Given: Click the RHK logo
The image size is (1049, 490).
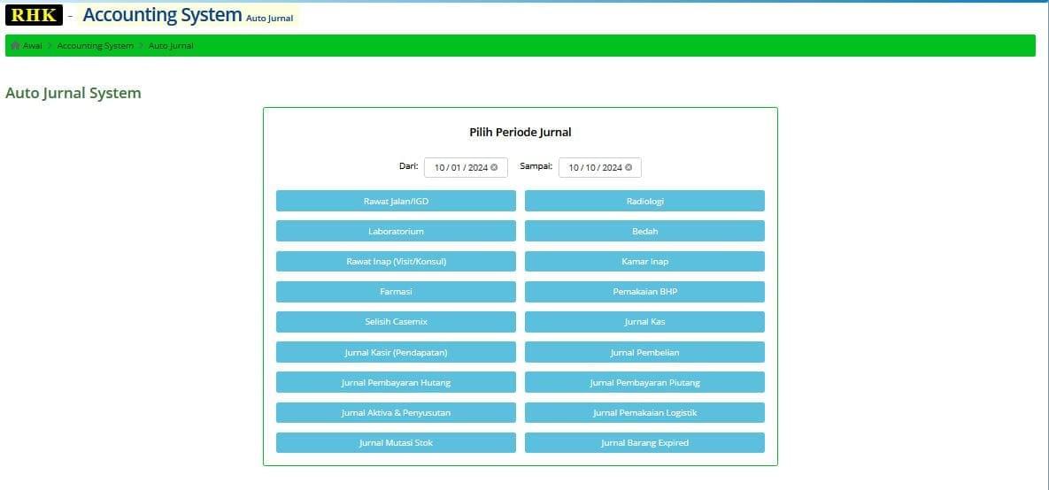Looking at the screenshot, I should pos(34,15).
